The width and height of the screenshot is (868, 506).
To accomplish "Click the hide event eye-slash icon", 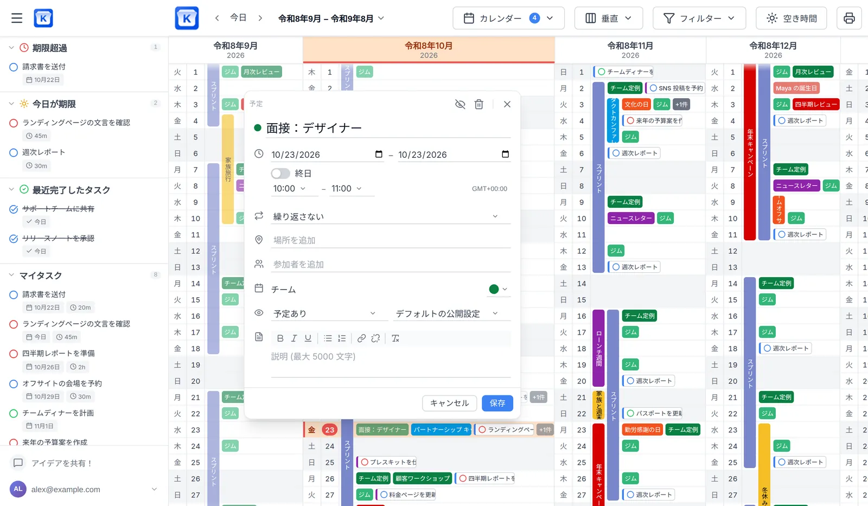I will click(460, 104).
